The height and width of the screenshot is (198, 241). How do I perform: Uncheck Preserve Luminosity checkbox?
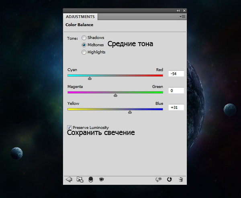(69, 127)
